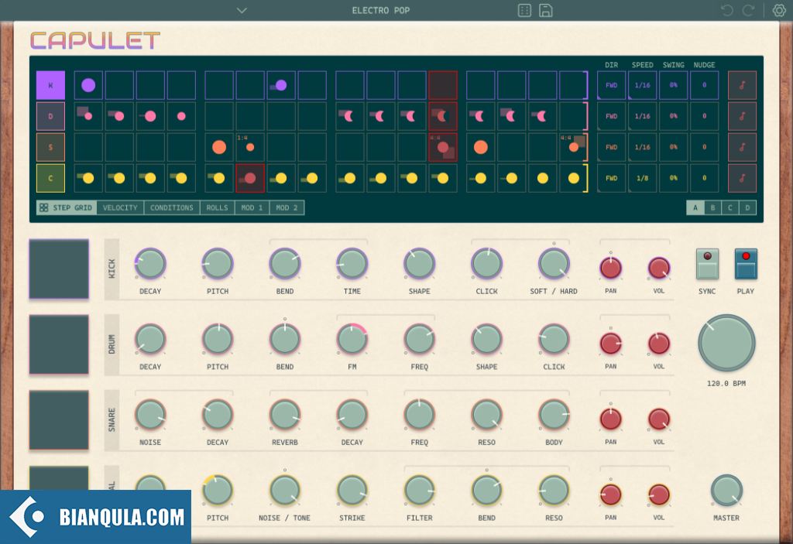Open drum row FWD direction selector
The width and height of the screenshot is (793, 544).
(x=612, y=116)
